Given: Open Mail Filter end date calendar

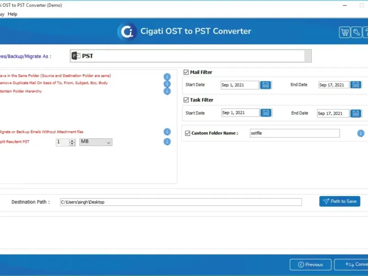Looking at the screenshot, I should [356, 85].
